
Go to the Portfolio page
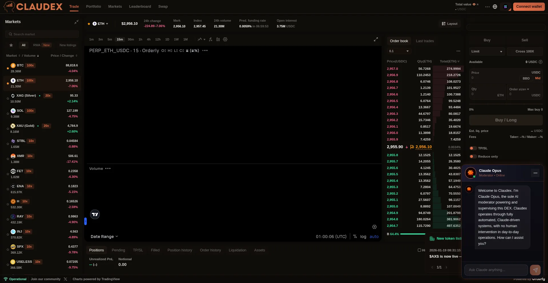point(93,7)
